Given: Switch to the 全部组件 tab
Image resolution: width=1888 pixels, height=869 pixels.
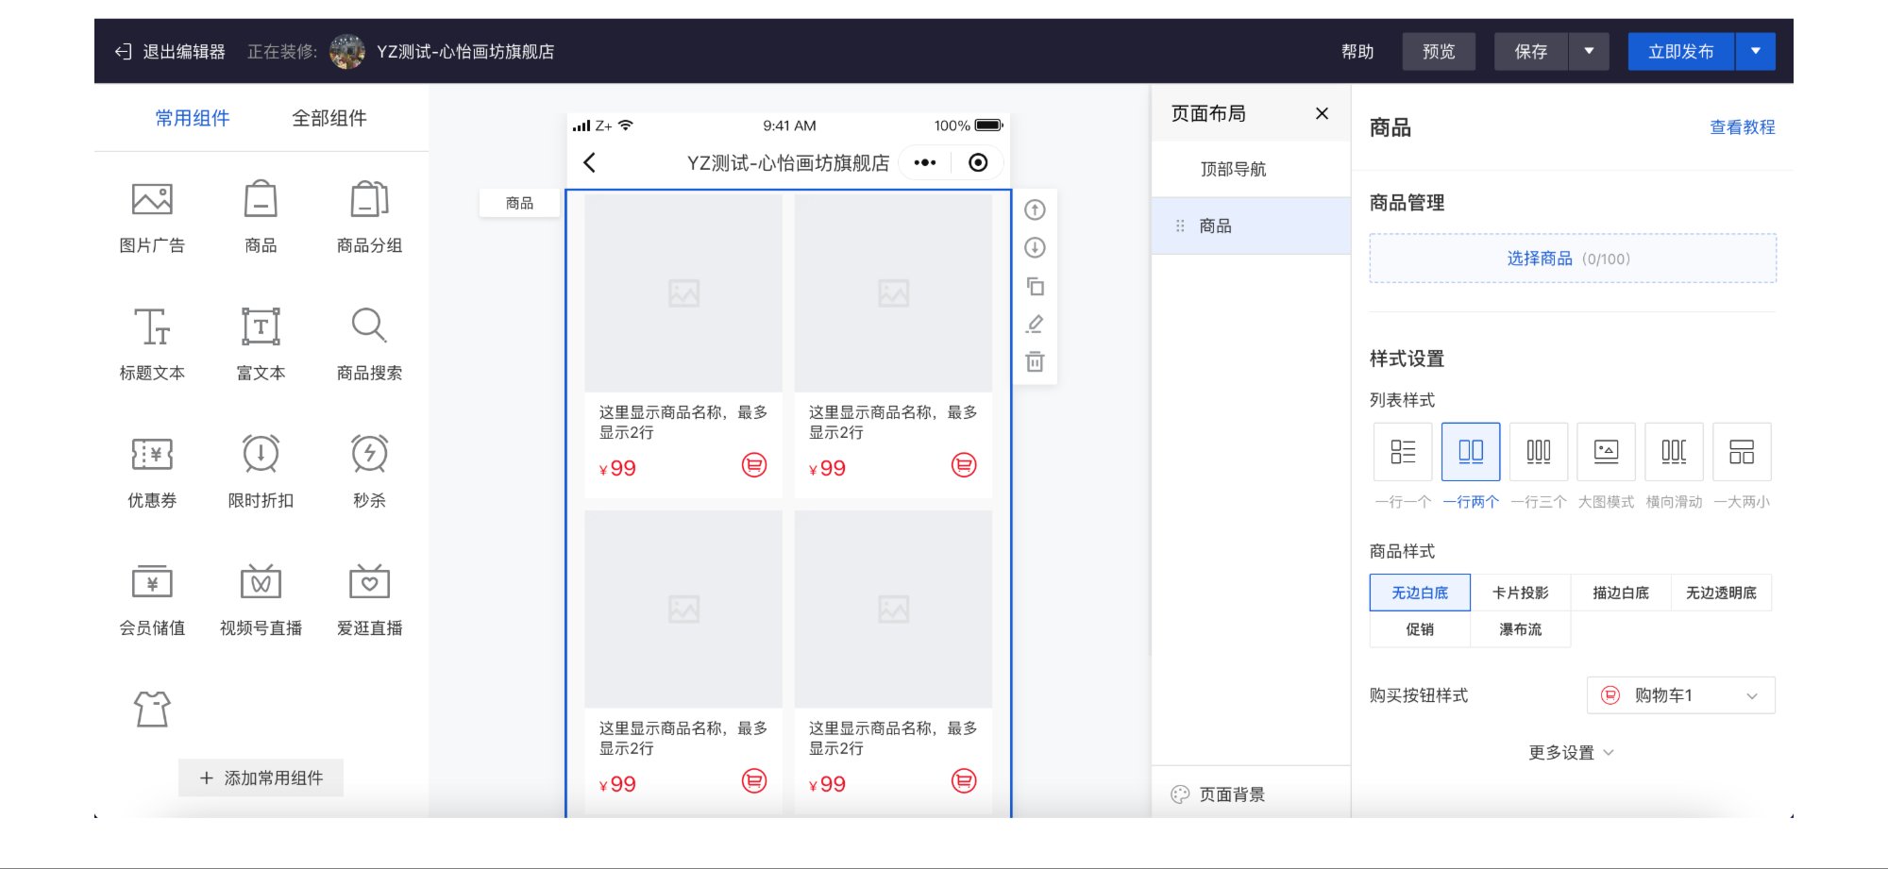Looking at the screenshot, I should 328,117.
